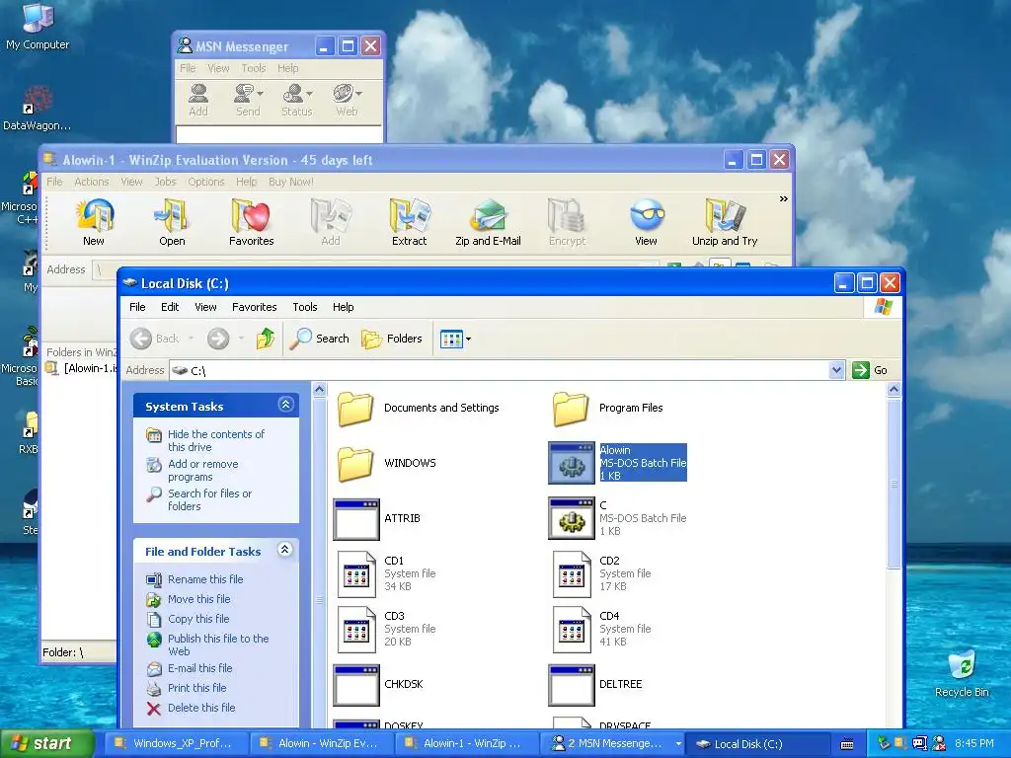
Task: Open WinZip Favorites heart icon
Action: (251, 222)
